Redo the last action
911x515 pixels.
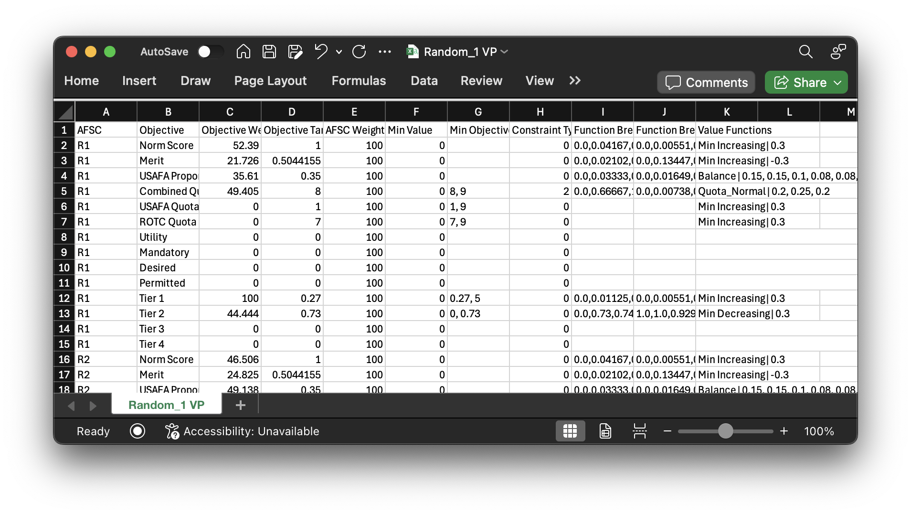point(359,52)
